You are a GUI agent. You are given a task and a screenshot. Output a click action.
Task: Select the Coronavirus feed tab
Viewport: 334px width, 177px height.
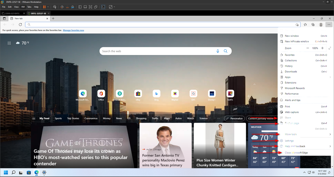[x=91, y=118]
